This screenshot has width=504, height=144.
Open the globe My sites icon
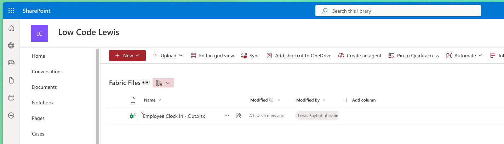click(x=11, y=45)
